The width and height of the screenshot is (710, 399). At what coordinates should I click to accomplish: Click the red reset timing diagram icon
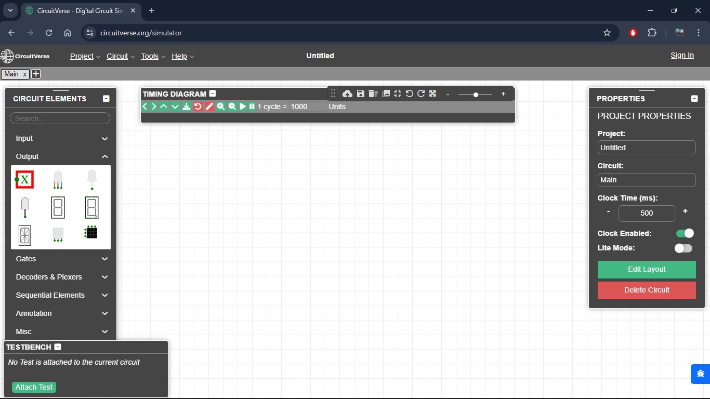point(198,107)
